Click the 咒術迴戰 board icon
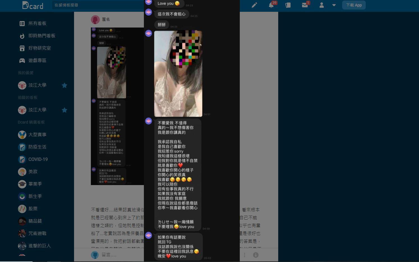This screenshot has width=419, height=262. click(22, 233)
